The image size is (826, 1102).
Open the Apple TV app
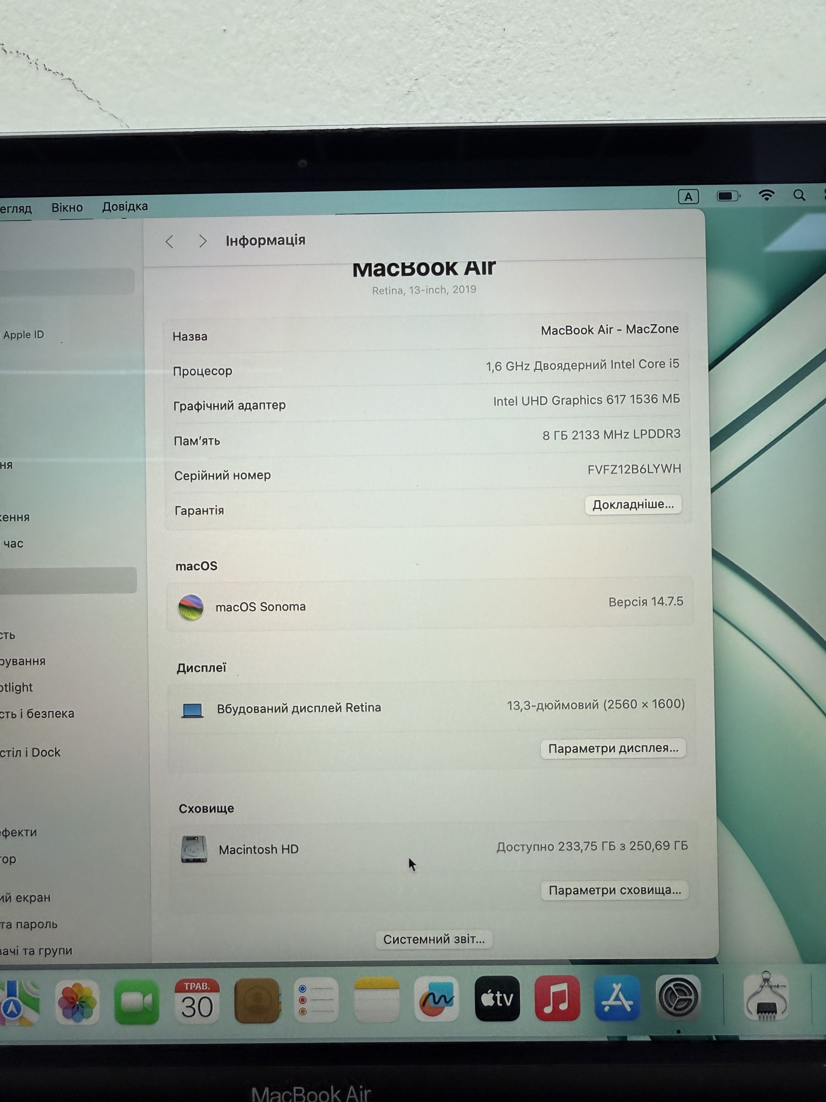pyautogui.click(x=497, y=999)
